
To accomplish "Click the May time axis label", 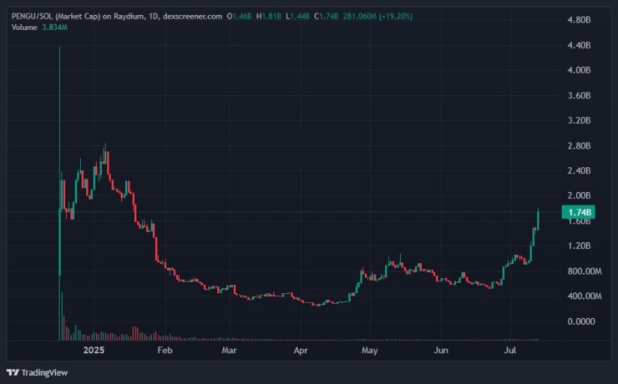I will pos(370,350).
